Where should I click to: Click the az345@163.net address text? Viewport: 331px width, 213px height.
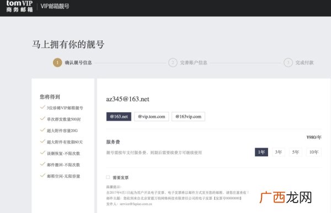tap(128, 99)
